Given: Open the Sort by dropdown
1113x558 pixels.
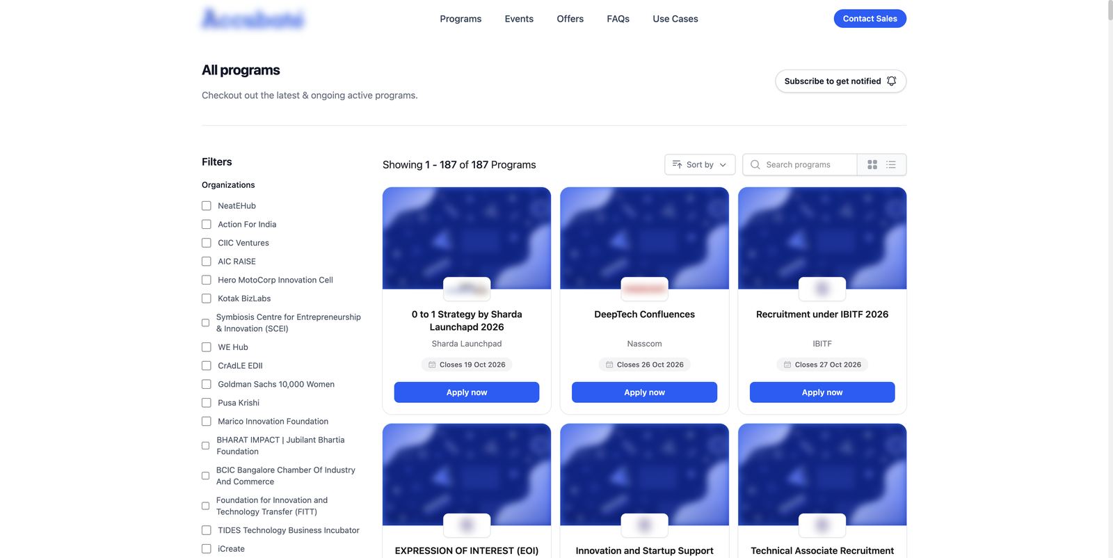Looking at the screenshot, I should tap(700, 165).
